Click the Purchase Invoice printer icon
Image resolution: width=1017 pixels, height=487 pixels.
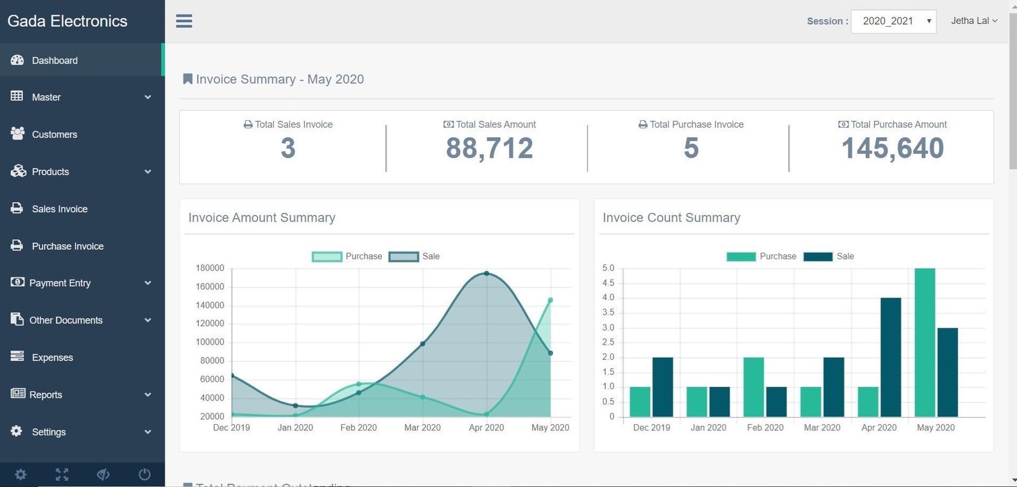pyautogui.click(x=17, y=245)
